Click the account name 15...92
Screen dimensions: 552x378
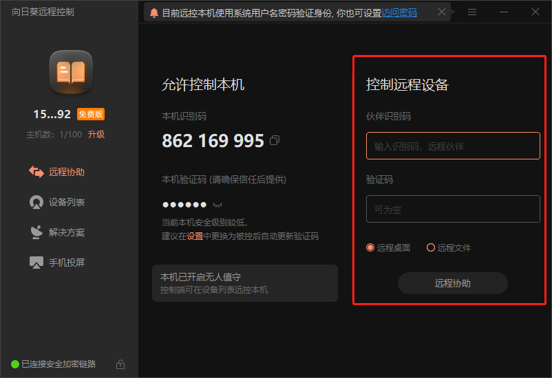tap(52, 114)
